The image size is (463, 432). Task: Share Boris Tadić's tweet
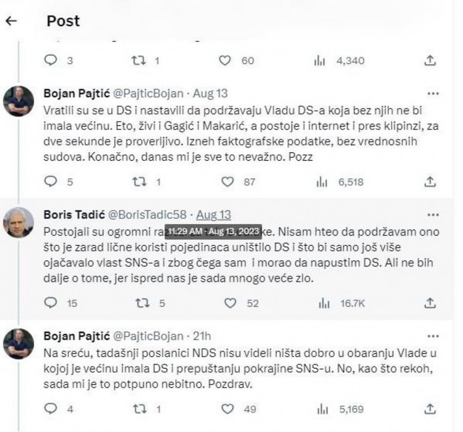pyautogui.click(x=430, y=303)
